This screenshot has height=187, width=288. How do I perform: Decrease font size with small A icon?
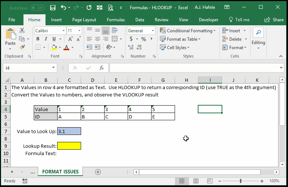[x=79, y=39]
